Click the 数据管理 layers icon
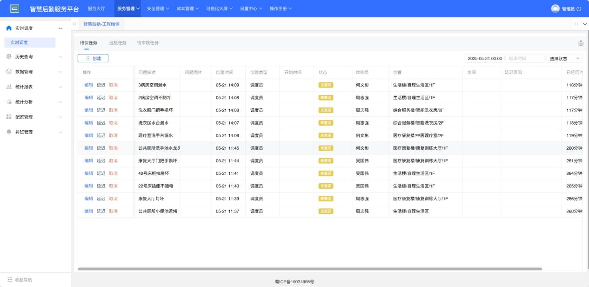 coord(9,72)
